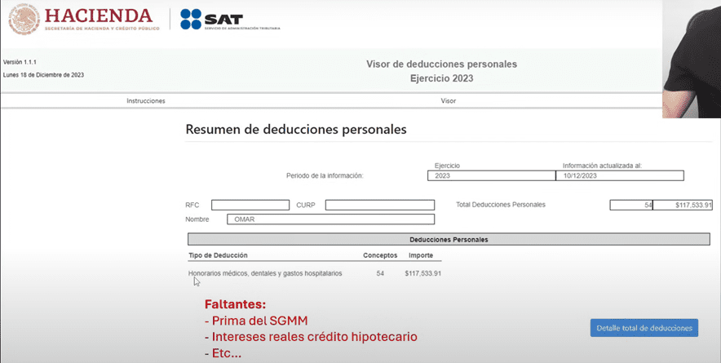Click the Deducciones Personales table header bar
Screen dimensions: 721x363
[449, 239]
